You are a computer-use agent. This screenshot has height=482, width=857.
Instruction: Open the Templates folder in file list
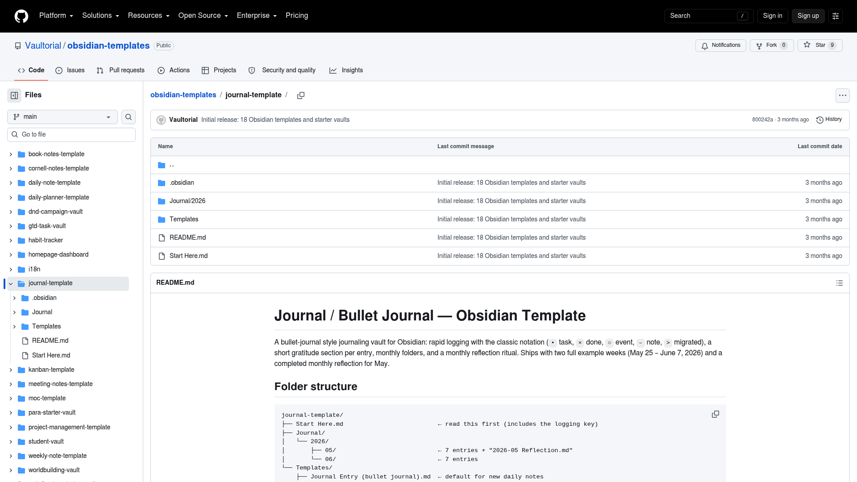pos(184,220)
